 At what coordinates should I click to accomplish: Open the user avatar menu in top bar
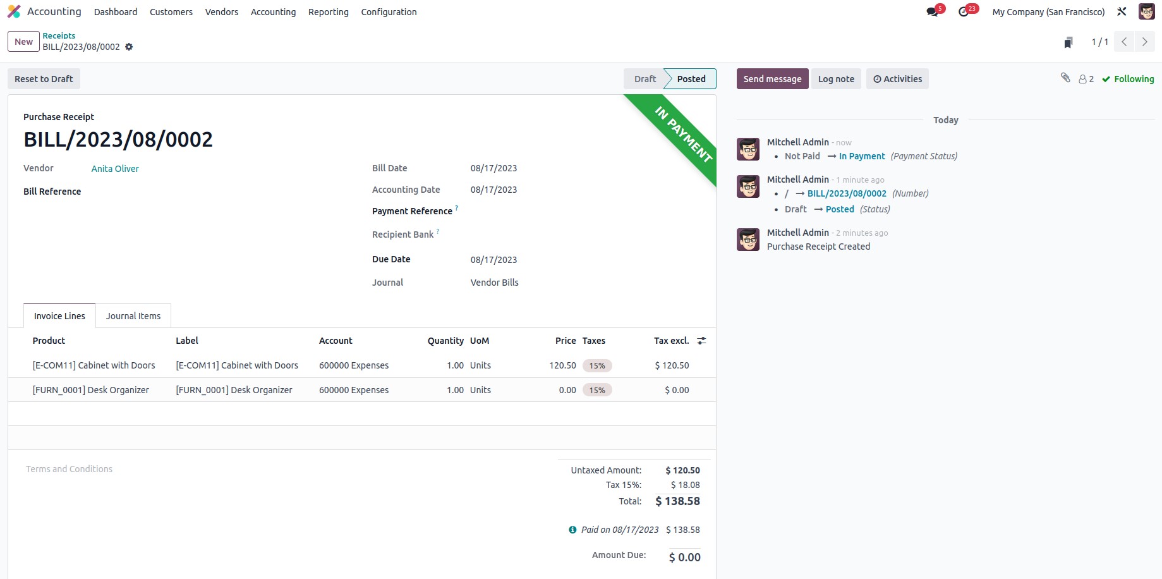click(x=1147, y=11)
